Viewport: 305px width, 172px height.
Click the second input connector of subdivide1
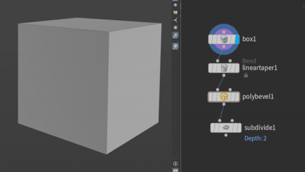[232, 120]
